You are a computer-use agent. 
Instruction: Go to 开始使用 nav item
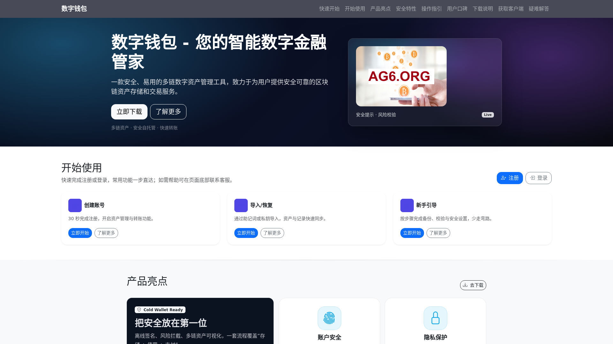pos(355,9)
